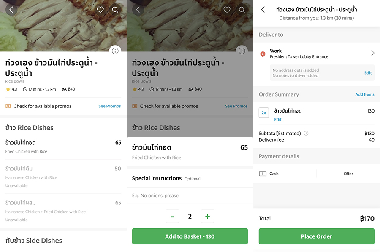The width and height of the screenshot is (380, 252).
Task: Open delivery address chevron next to Work
Action: click(x=373, y=53)
